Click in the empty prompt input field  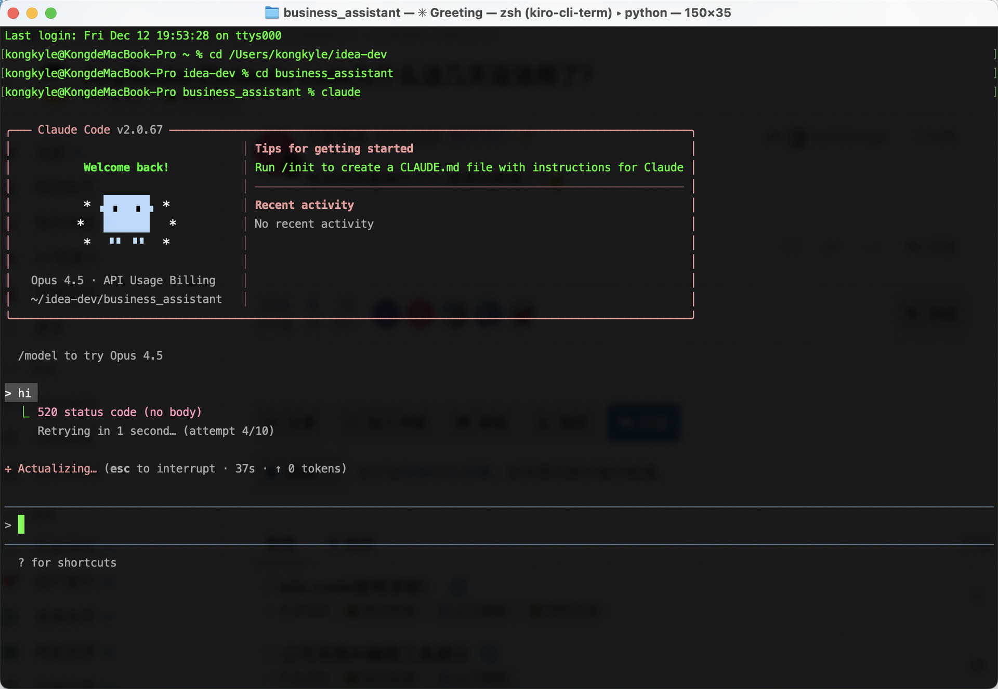499,525
